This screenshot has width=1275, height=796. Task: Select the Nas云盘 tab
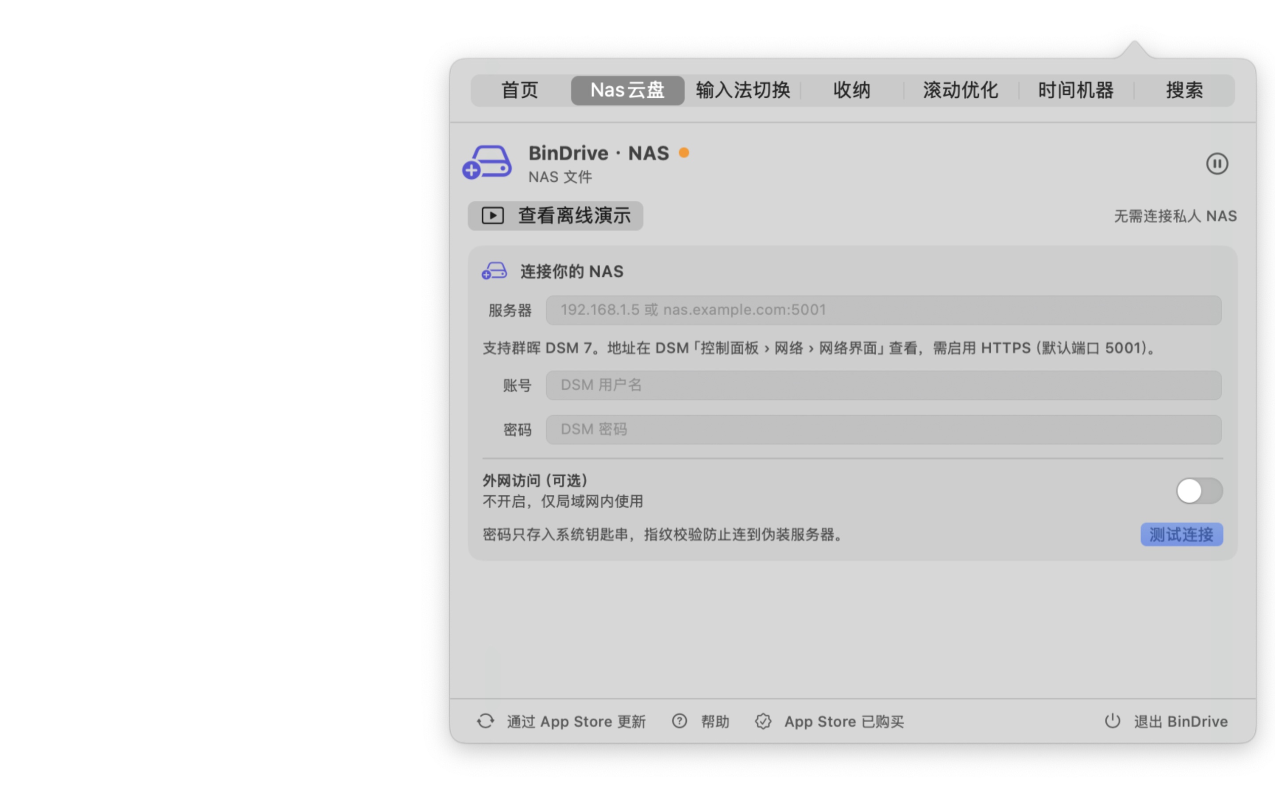[x=627, y=91]
